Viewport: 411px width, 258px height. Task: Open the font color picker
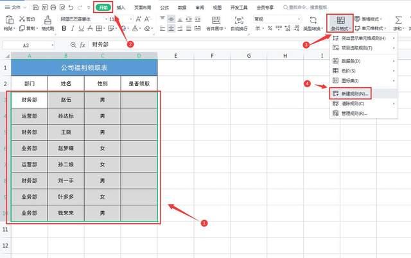(136, 28)
